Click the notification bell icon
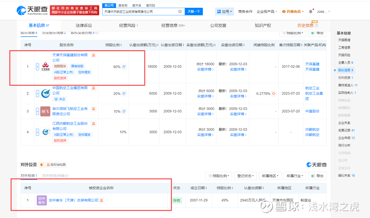The image size is (370, 218). pos(311,12)
